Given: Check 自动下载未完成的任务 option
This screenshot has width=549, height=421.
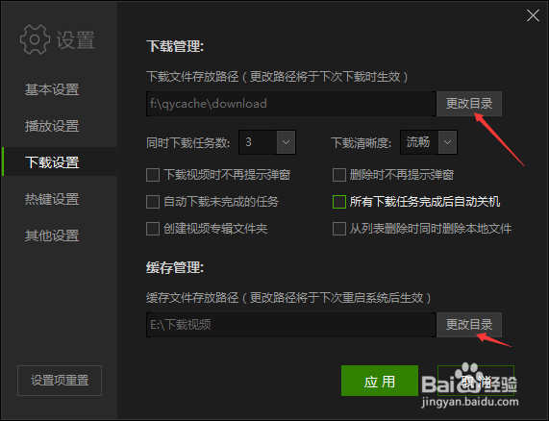Looking at the screenshot, I should point(153,202).
